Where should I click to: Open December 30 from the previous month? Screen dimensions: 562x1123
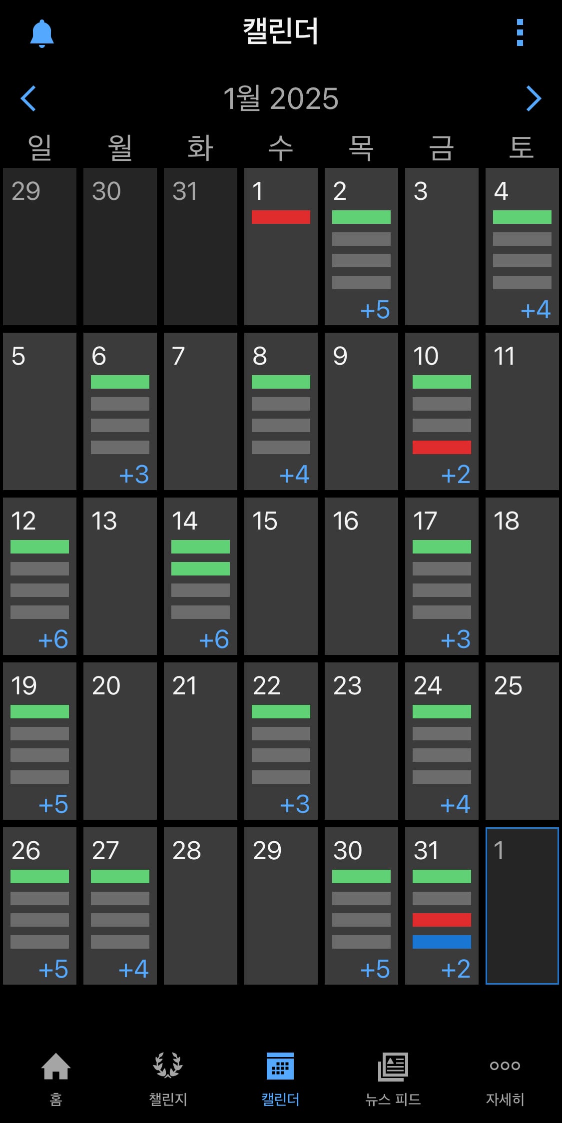pos(120,246)
